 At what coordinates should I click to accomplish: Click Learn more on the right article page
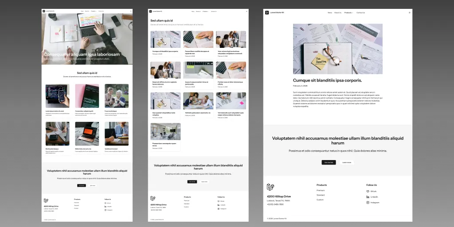tap(347, 162)
